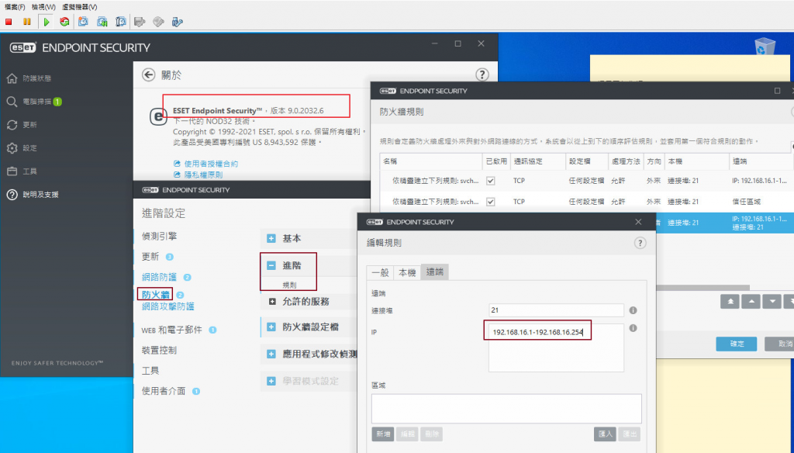Select 使用者介面 in 進階設定 tree

[x=164, y=391]
